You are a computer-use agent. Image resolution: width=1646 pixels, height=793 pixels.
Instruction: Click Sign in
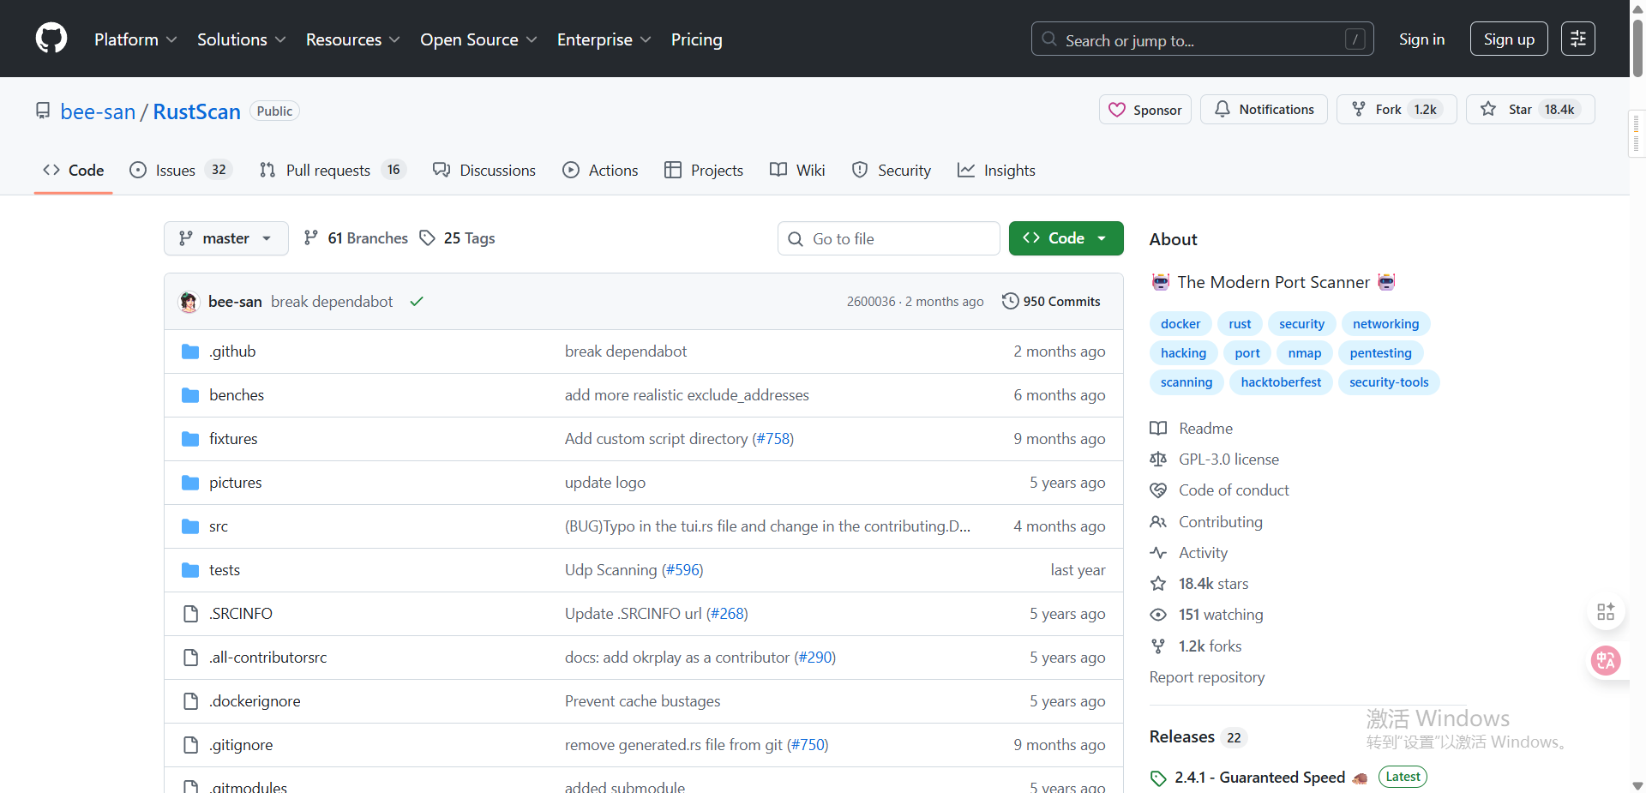coord(1421,39)
